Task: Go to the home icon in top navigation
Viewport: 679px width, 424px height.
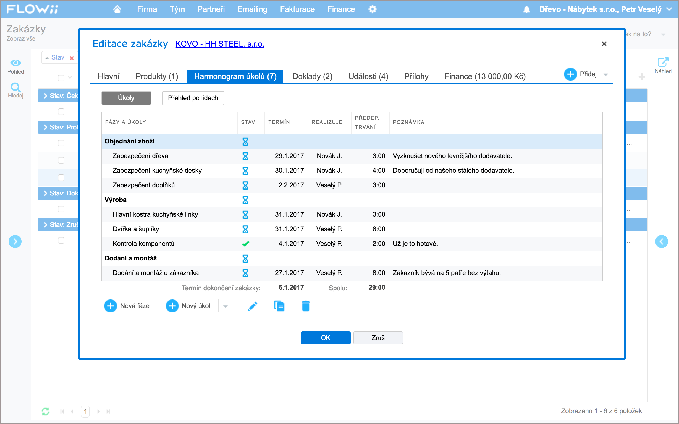Action: tap(117, 9)
